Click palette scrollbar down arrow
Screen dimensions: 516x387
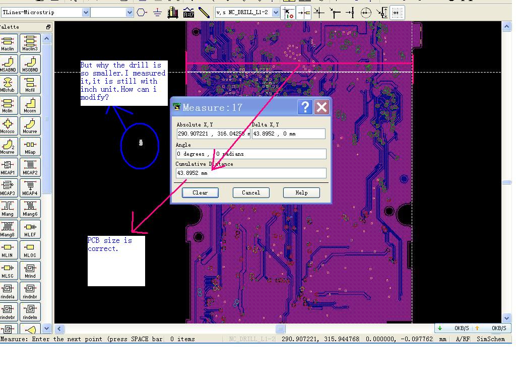(x=47, y=328)
